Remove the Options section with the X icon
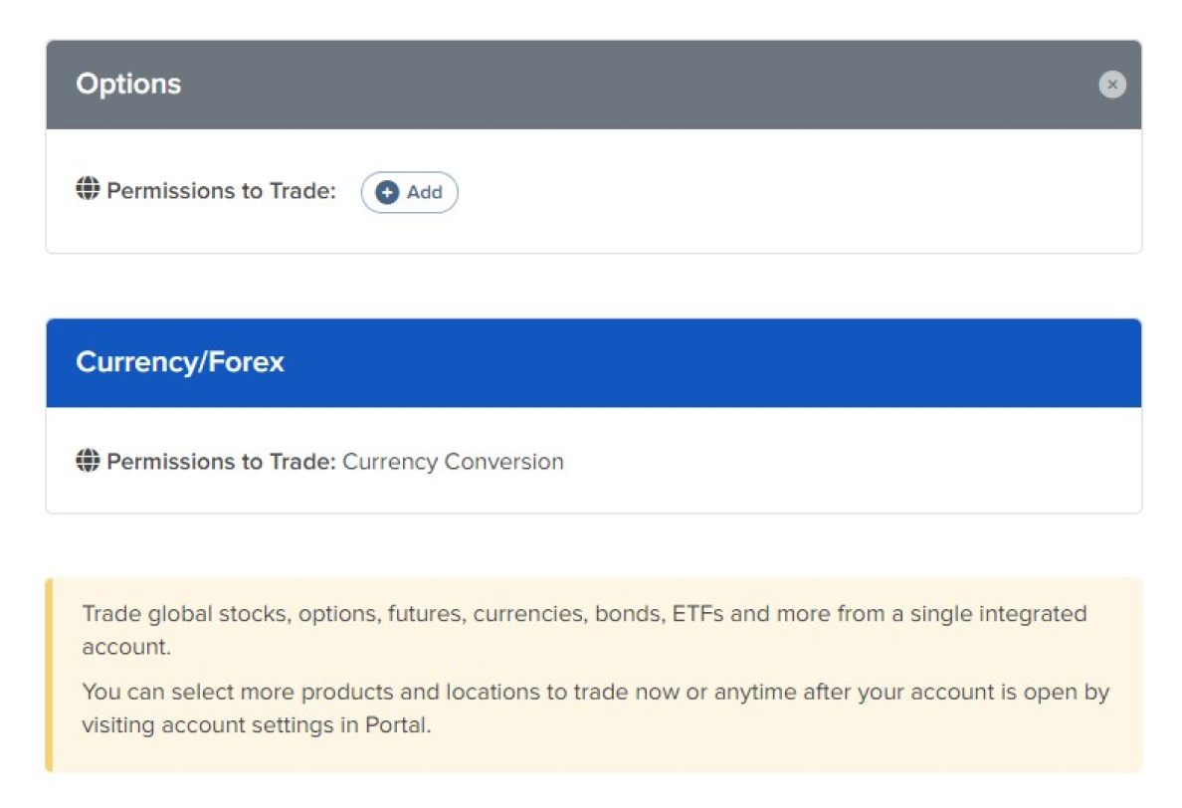This screenshot has width=1182, height=808. [1111, 85]
